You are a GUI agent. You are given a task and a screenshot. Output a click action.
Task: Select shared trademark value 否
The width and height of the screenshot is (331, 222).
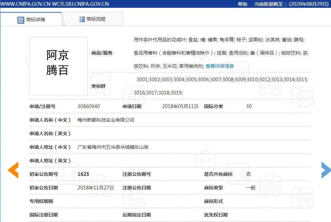(x=248, y=174)
